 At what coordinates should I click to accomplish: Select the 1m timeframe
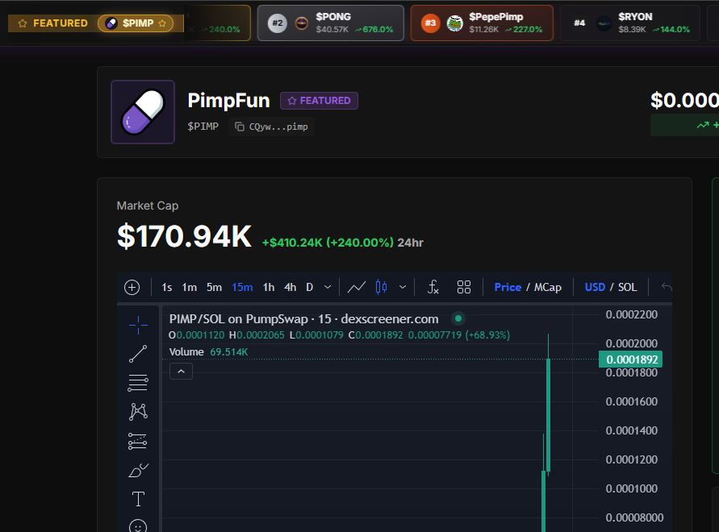[x=190, y=287]
